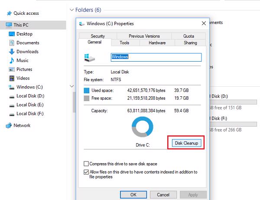Click the Local Disk (F:) capacity bar in Explorer
The height and width of the screenshot is (200, 260).
[233, 124]
